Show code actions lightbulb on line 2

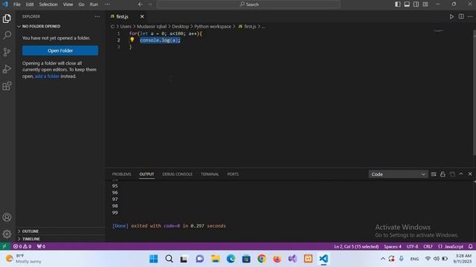(132, 39)
